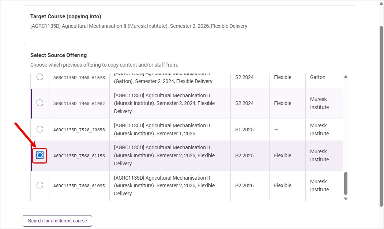This screenshot has width=384, height=229.
Task: Select the AGRC1135D_7460_61678 Gatton offering radio button
Action: (x=39, y=77)
